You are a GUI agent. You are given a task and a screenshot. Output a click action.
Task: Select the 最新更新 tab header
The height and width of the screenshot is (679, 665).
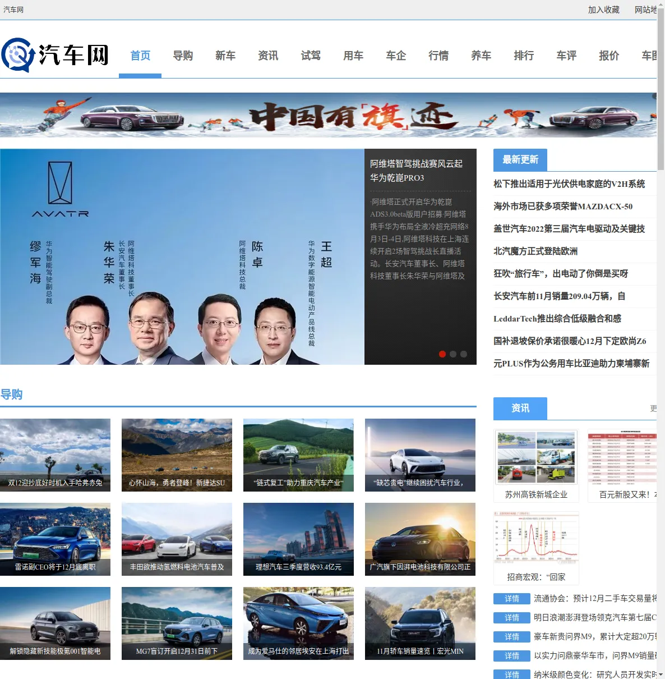(x=520, y=160)
